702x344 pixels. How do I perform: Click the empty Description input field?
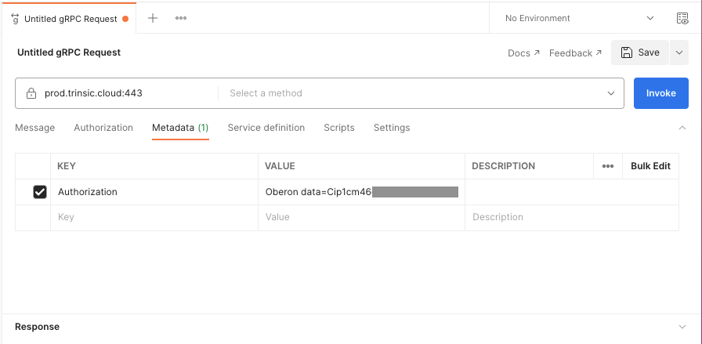click(x=572, y=218)
